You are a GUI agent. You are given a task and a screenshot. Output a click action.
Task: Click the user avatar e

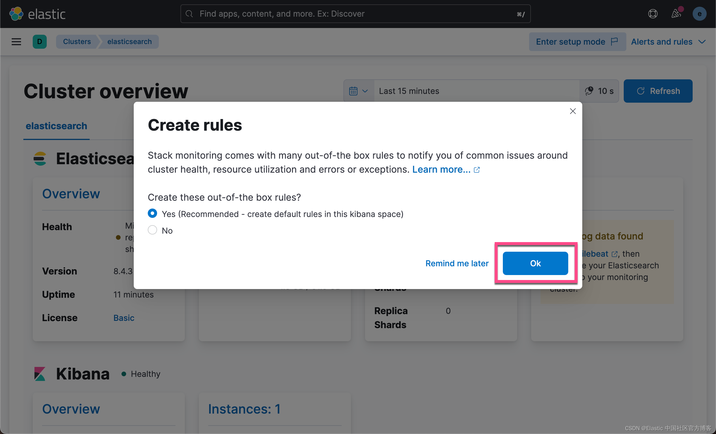point(699,14)
